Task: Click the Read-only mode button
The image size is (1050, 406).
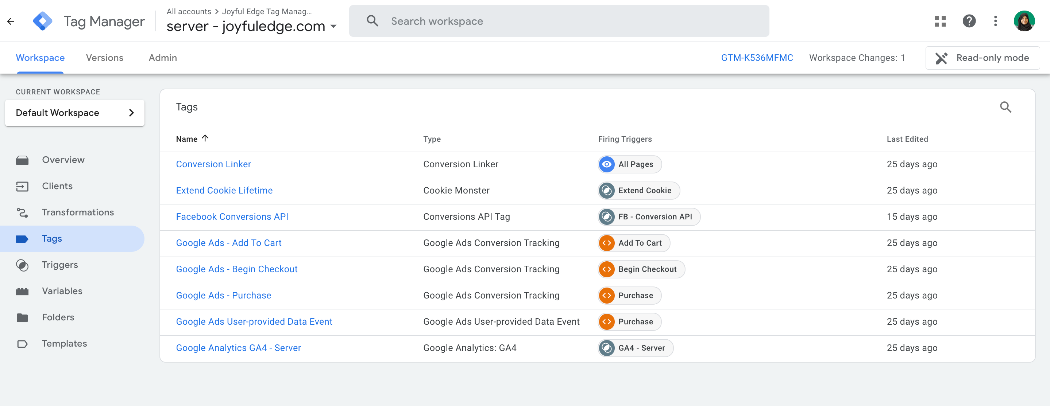Action: click(983, 58)
